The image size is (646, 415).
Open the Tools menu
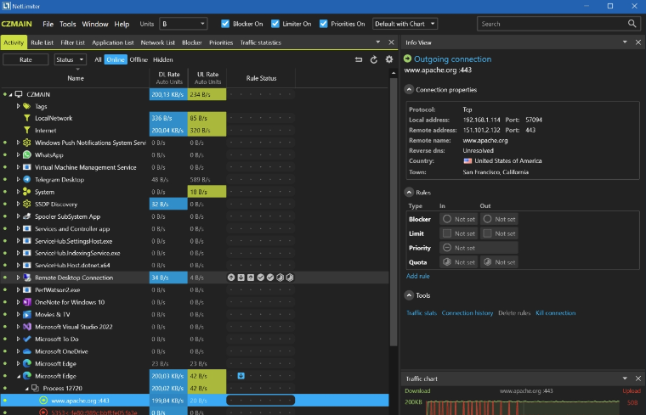[x=68, y=24]
